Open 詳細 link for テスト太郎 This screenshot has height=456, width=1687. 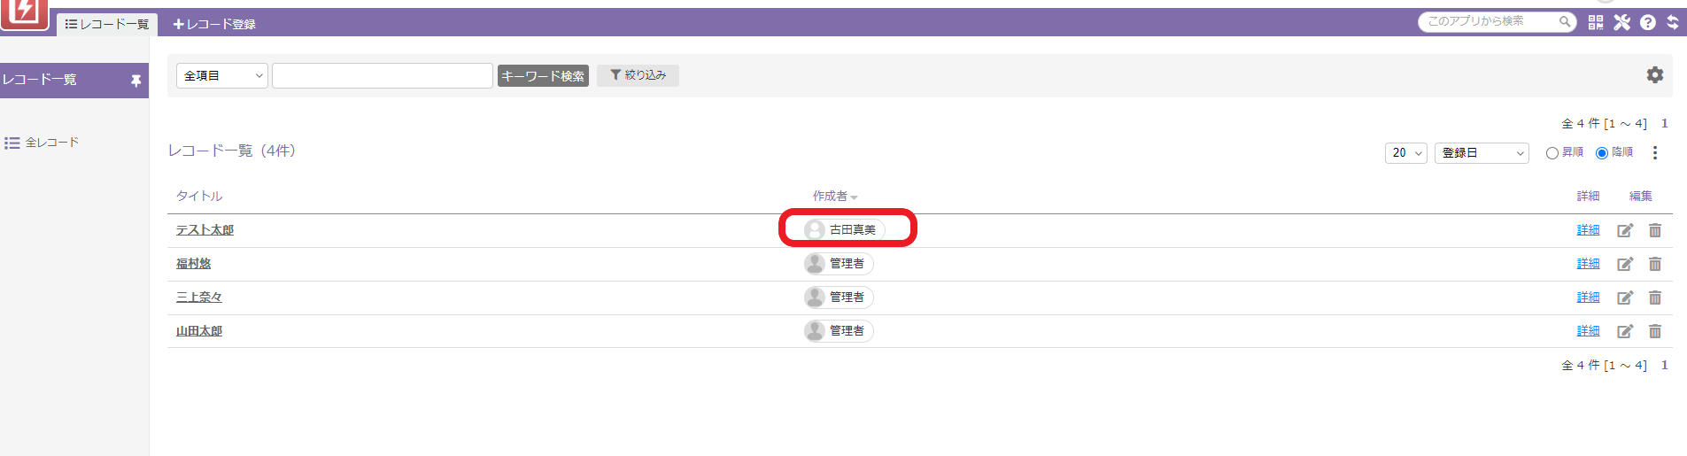(1588, 230)
